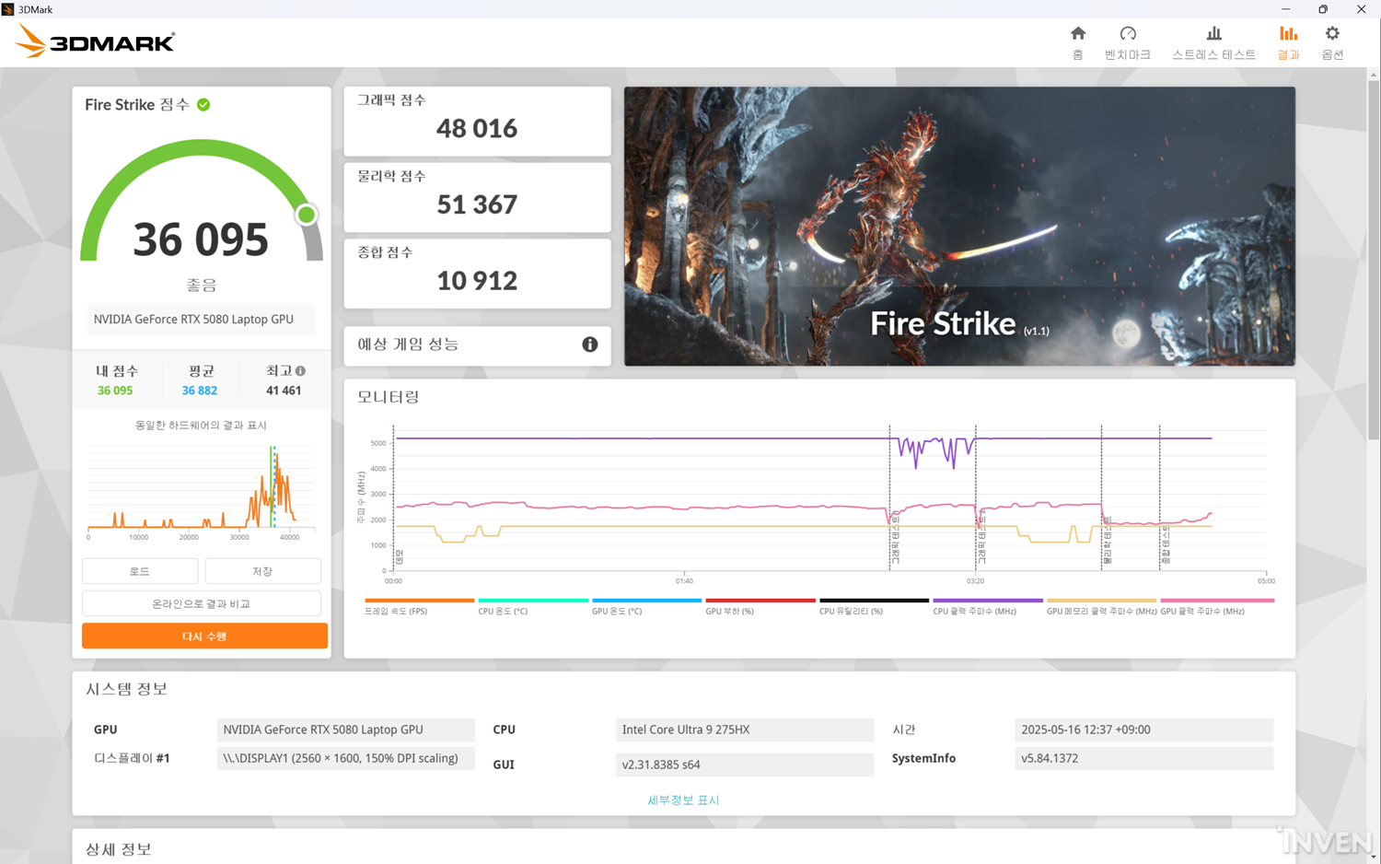The height and width of the screenshot is (864, 1381).
Task: Click the 저장 (Save) button
Action: pos(262,571)
